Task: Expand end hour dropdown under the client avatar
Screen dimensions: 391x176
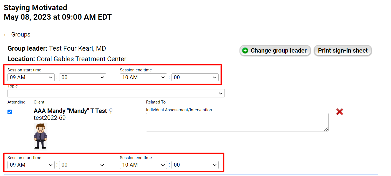Action: click(143, 165)
